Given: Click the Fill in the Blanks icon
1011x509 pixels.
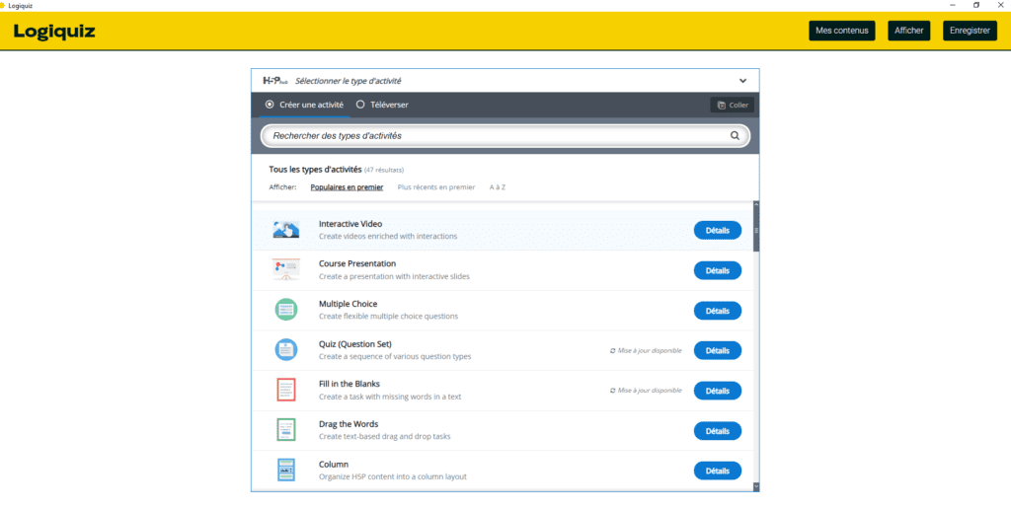Looking at the screenshot, I should tap(286, 390).
